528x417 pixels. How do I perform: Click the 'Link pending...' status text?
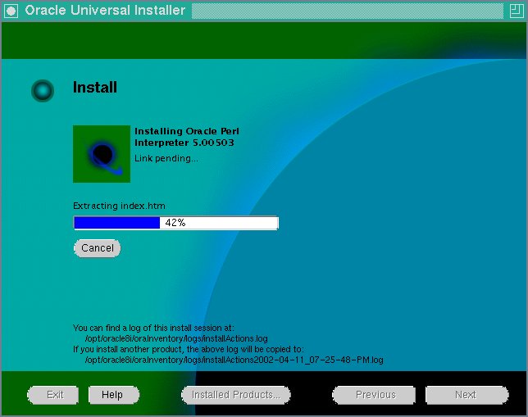[166, 158]
